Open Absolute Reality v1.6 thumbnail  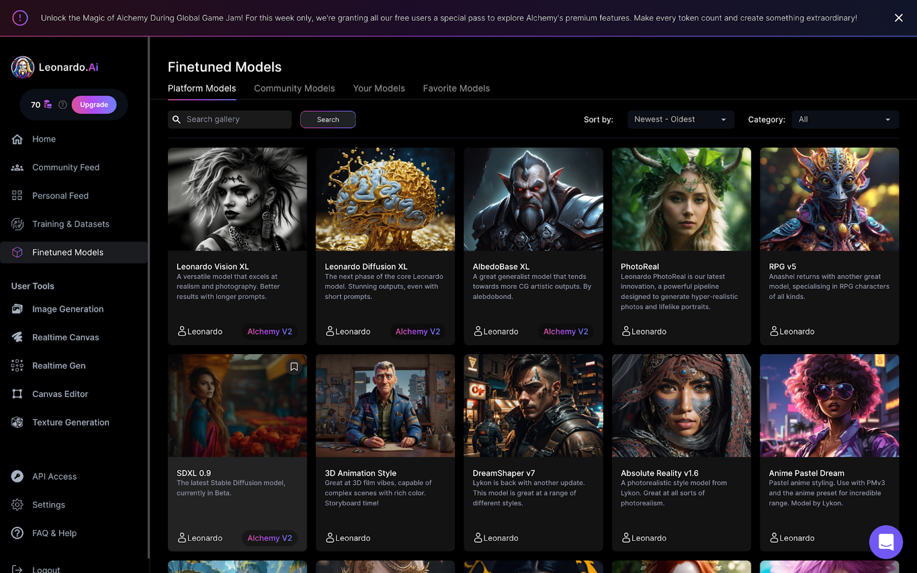click(x=681, y=405)
